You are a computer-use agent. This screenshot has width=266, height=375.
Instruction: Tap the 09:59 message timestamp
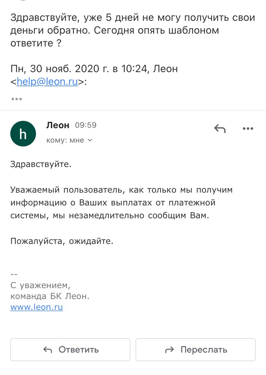[85, 125]
